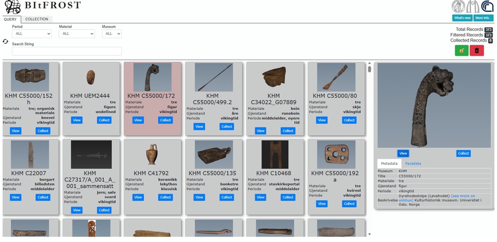This screenshot has width=497, height=242.
Task: Collect the skje record KHM C55000/80
Action: [349, 120]
